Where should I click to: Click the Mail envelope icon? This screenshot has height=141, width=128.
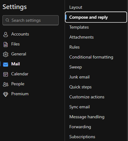(6, 64)
